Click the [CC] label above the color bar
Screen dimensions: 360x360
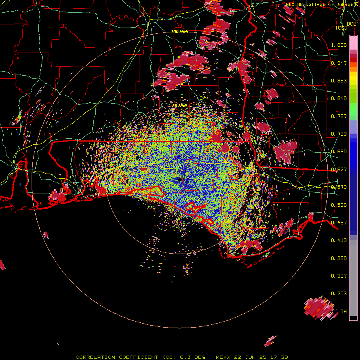click(x=342, y=28)
